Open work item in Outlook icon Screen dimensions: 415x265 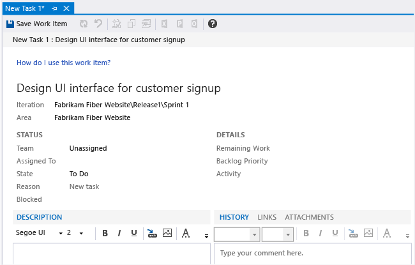click(x=194, y=24)
